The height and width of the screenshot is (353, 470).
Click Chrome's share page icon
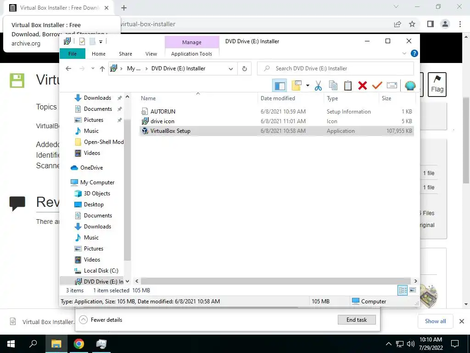click(397, 24)
